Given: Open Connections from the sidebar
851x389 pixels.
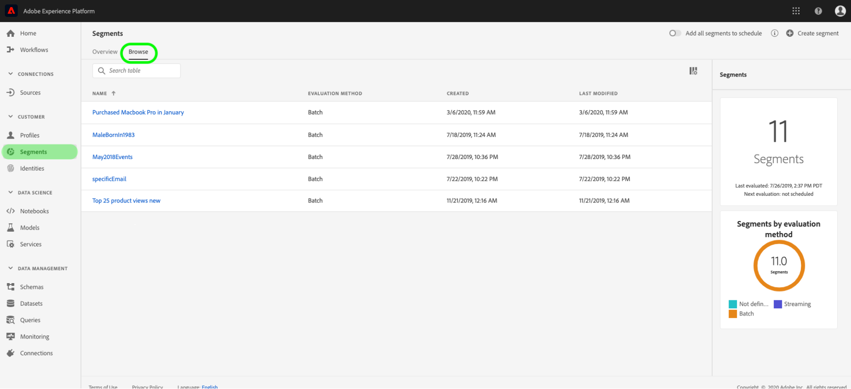Looking at the screenshot, I should [36, 353].
